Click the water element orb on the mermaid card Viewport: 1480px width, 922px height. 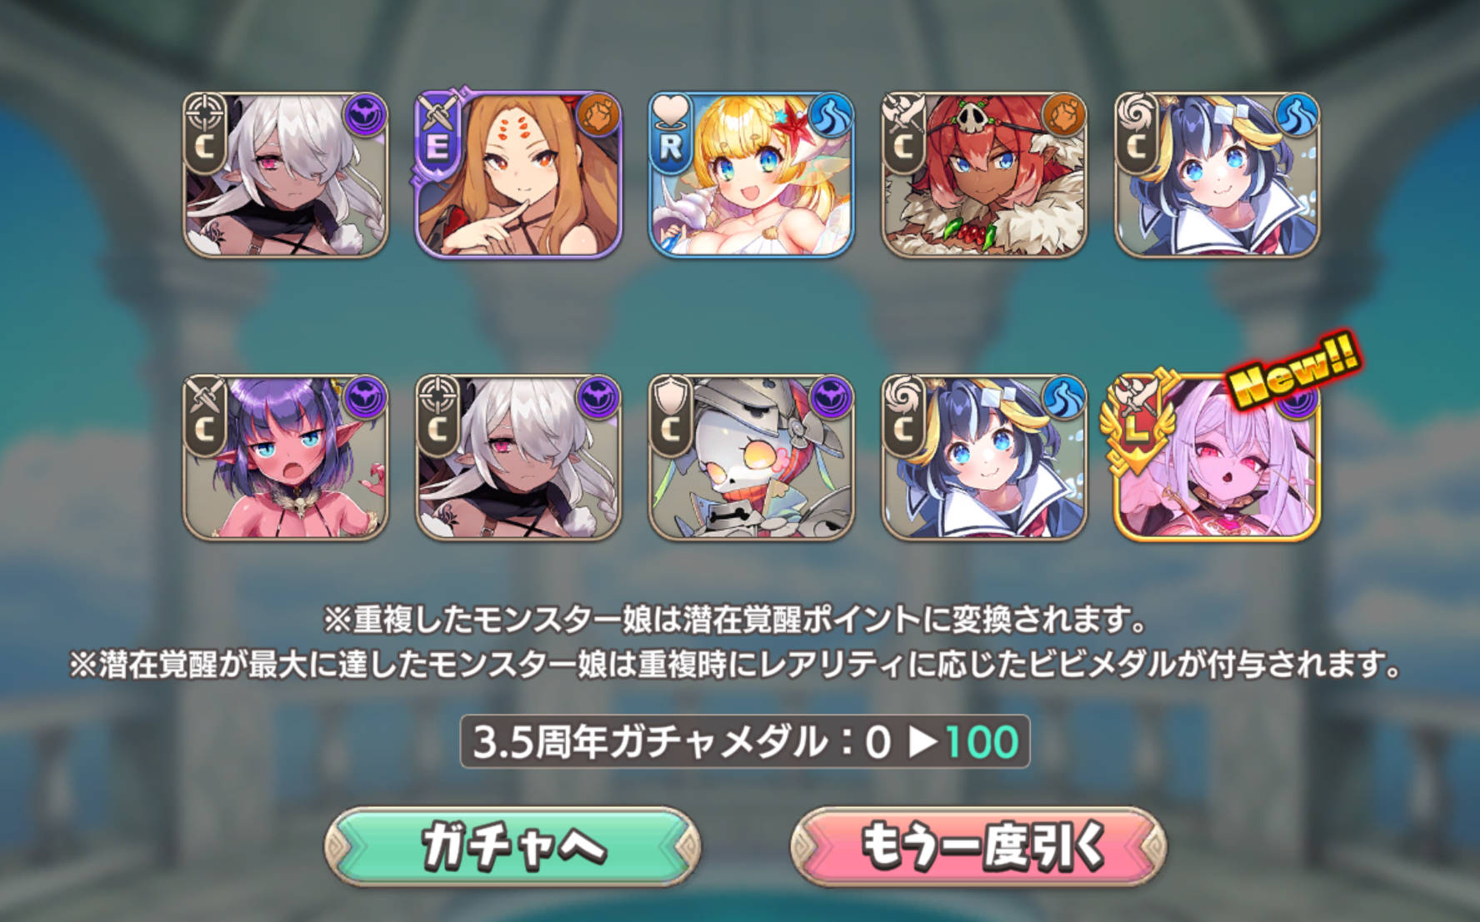[x=832, y=115]
